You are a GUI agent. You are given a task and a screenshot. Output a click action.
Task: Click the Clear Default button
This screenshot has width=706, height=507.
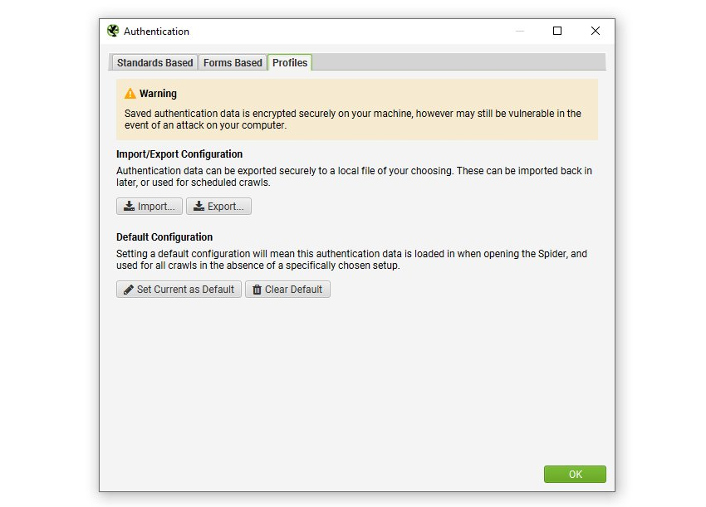tap(287, 290)
